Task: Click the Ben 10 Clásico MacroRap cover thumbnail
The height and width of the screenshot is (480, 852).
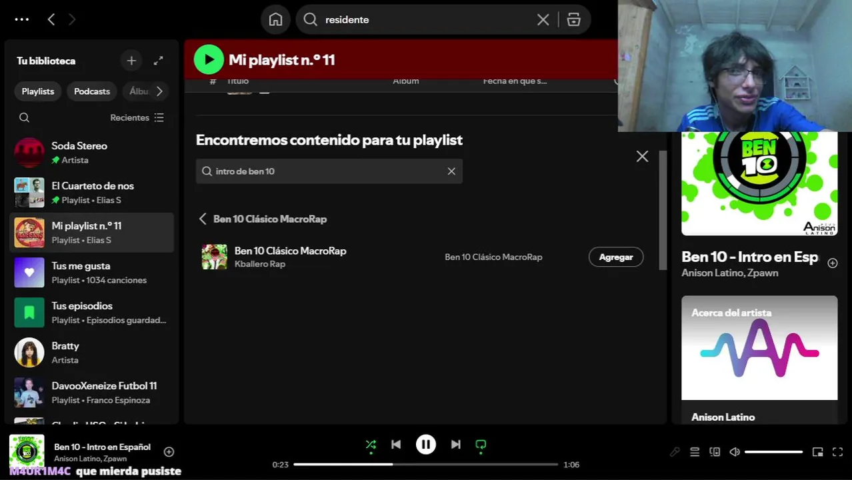Action: click(215, 257)
